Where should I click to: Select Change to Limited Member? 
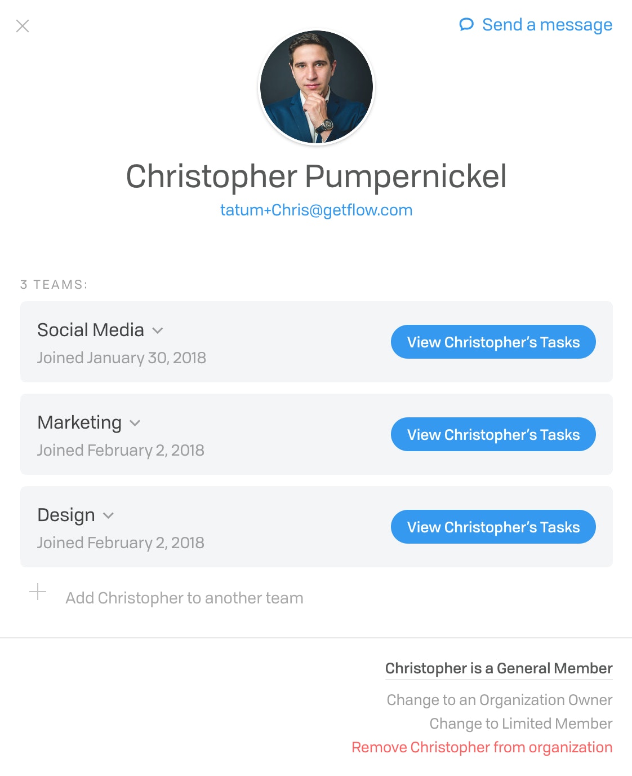pyautogui.click(x=521, y=724)
